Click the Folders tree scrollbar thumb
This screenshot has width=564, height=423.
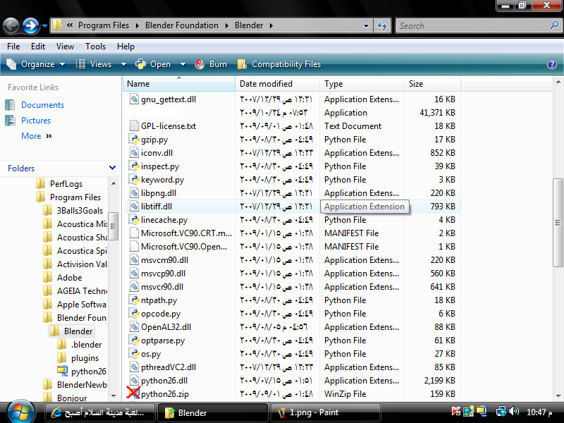[114, 226]
